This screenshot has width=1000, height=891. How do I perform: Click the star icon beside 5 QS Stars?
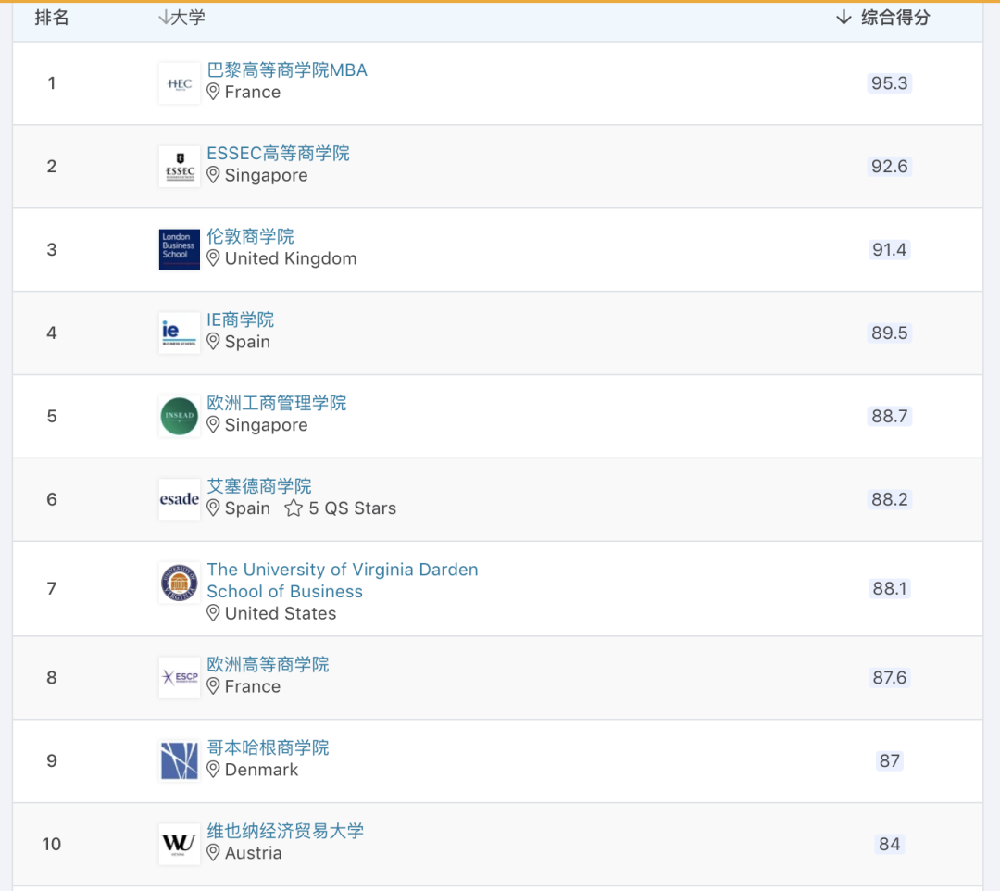pyautogui.click(x=294, y=508)
